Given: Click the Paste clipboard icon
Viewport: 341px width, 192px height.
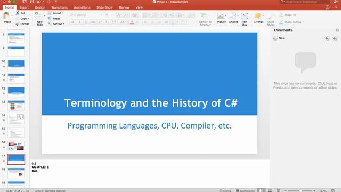Looking at the screenshot, I should (x=6, y=16).
